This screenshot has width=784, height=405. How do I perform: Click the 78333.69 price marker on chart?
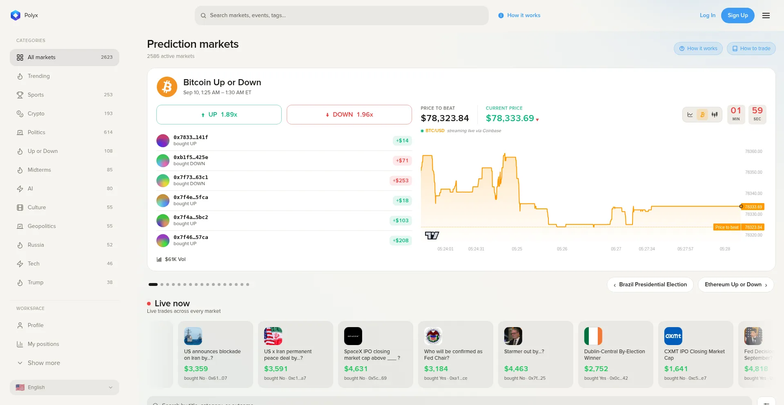tap(753, 207)
